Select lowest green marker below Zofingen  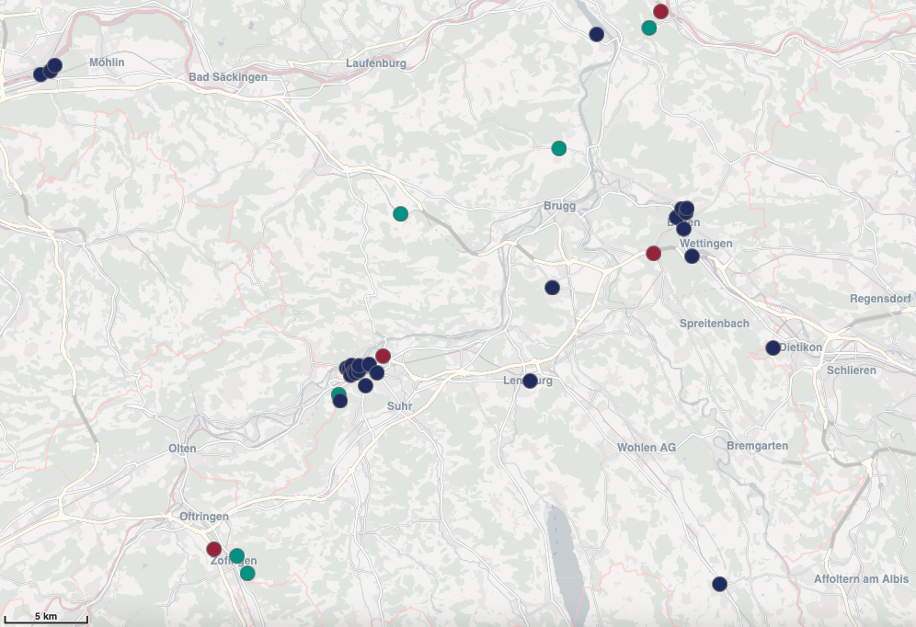[247, 574]
